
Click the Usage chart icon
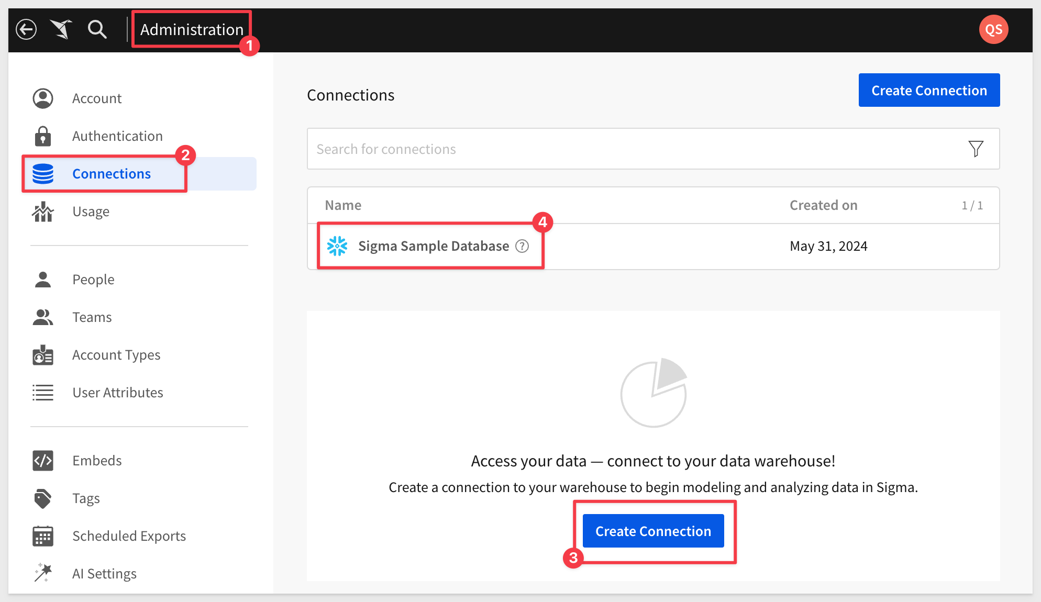(43, 211)
